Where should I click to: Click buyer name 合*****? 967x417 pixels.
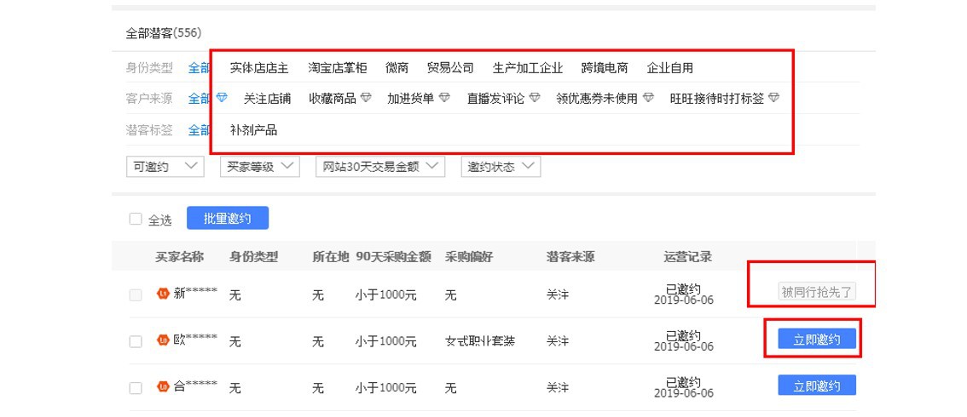click(195, 387)
